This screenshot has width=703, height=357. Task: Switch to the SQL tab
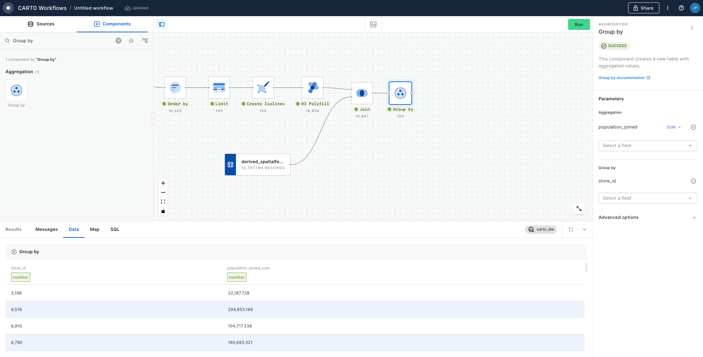[115, 230]
